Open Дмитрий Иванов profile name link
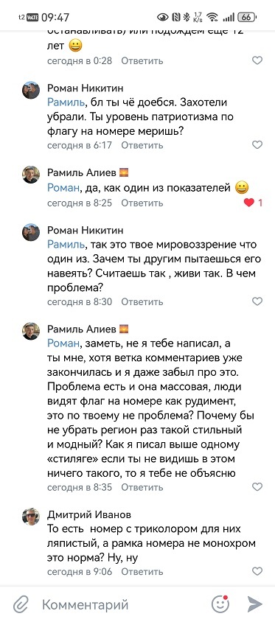 coord(89,514)
